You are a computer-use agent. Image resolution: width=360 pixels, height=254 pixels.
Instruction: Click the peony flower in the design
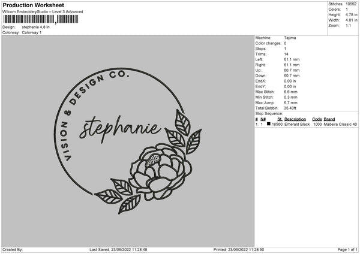pyautogui.click(x=161, y=171)
